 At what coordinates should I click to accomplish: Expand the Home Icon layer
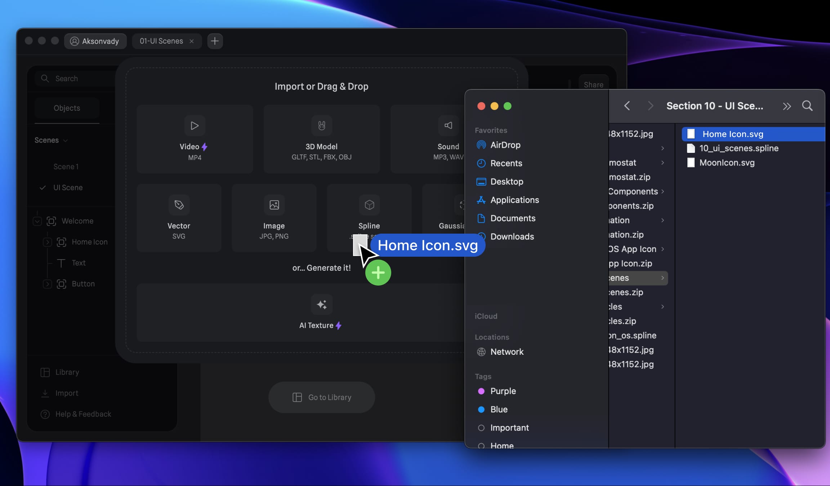coord(47,242)
